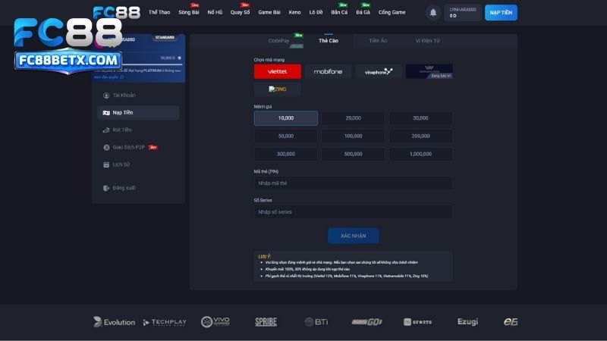
Task: Click the Spribe provider logo
Action: click(266, 321)
